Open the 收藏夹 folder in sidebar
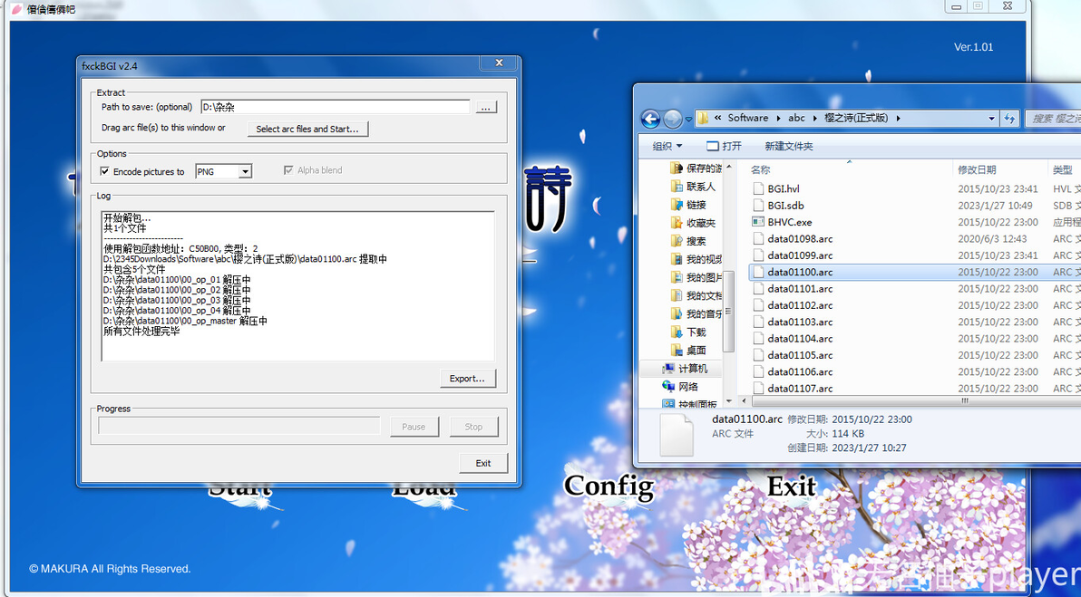The height and width of the screenshot is (597, 1081). [x=693, y=223]
